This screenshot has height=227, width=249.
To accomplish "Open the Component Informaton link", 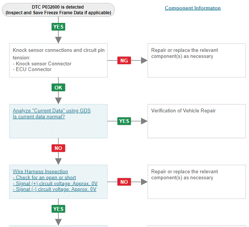I will click(193, 8).
